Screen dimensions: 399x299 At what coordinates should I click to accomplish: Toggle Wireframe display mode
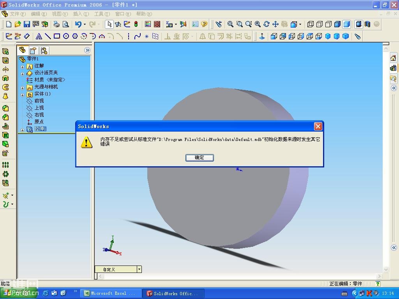[x=311, y=24]
